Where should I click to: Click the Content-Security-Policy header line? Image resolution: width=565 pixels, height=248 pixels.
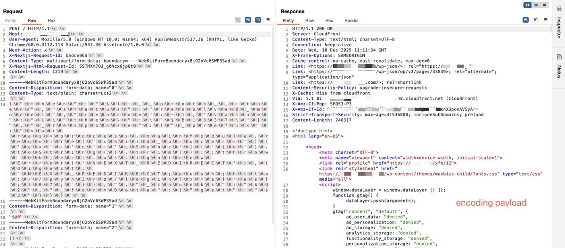point(359,87)
